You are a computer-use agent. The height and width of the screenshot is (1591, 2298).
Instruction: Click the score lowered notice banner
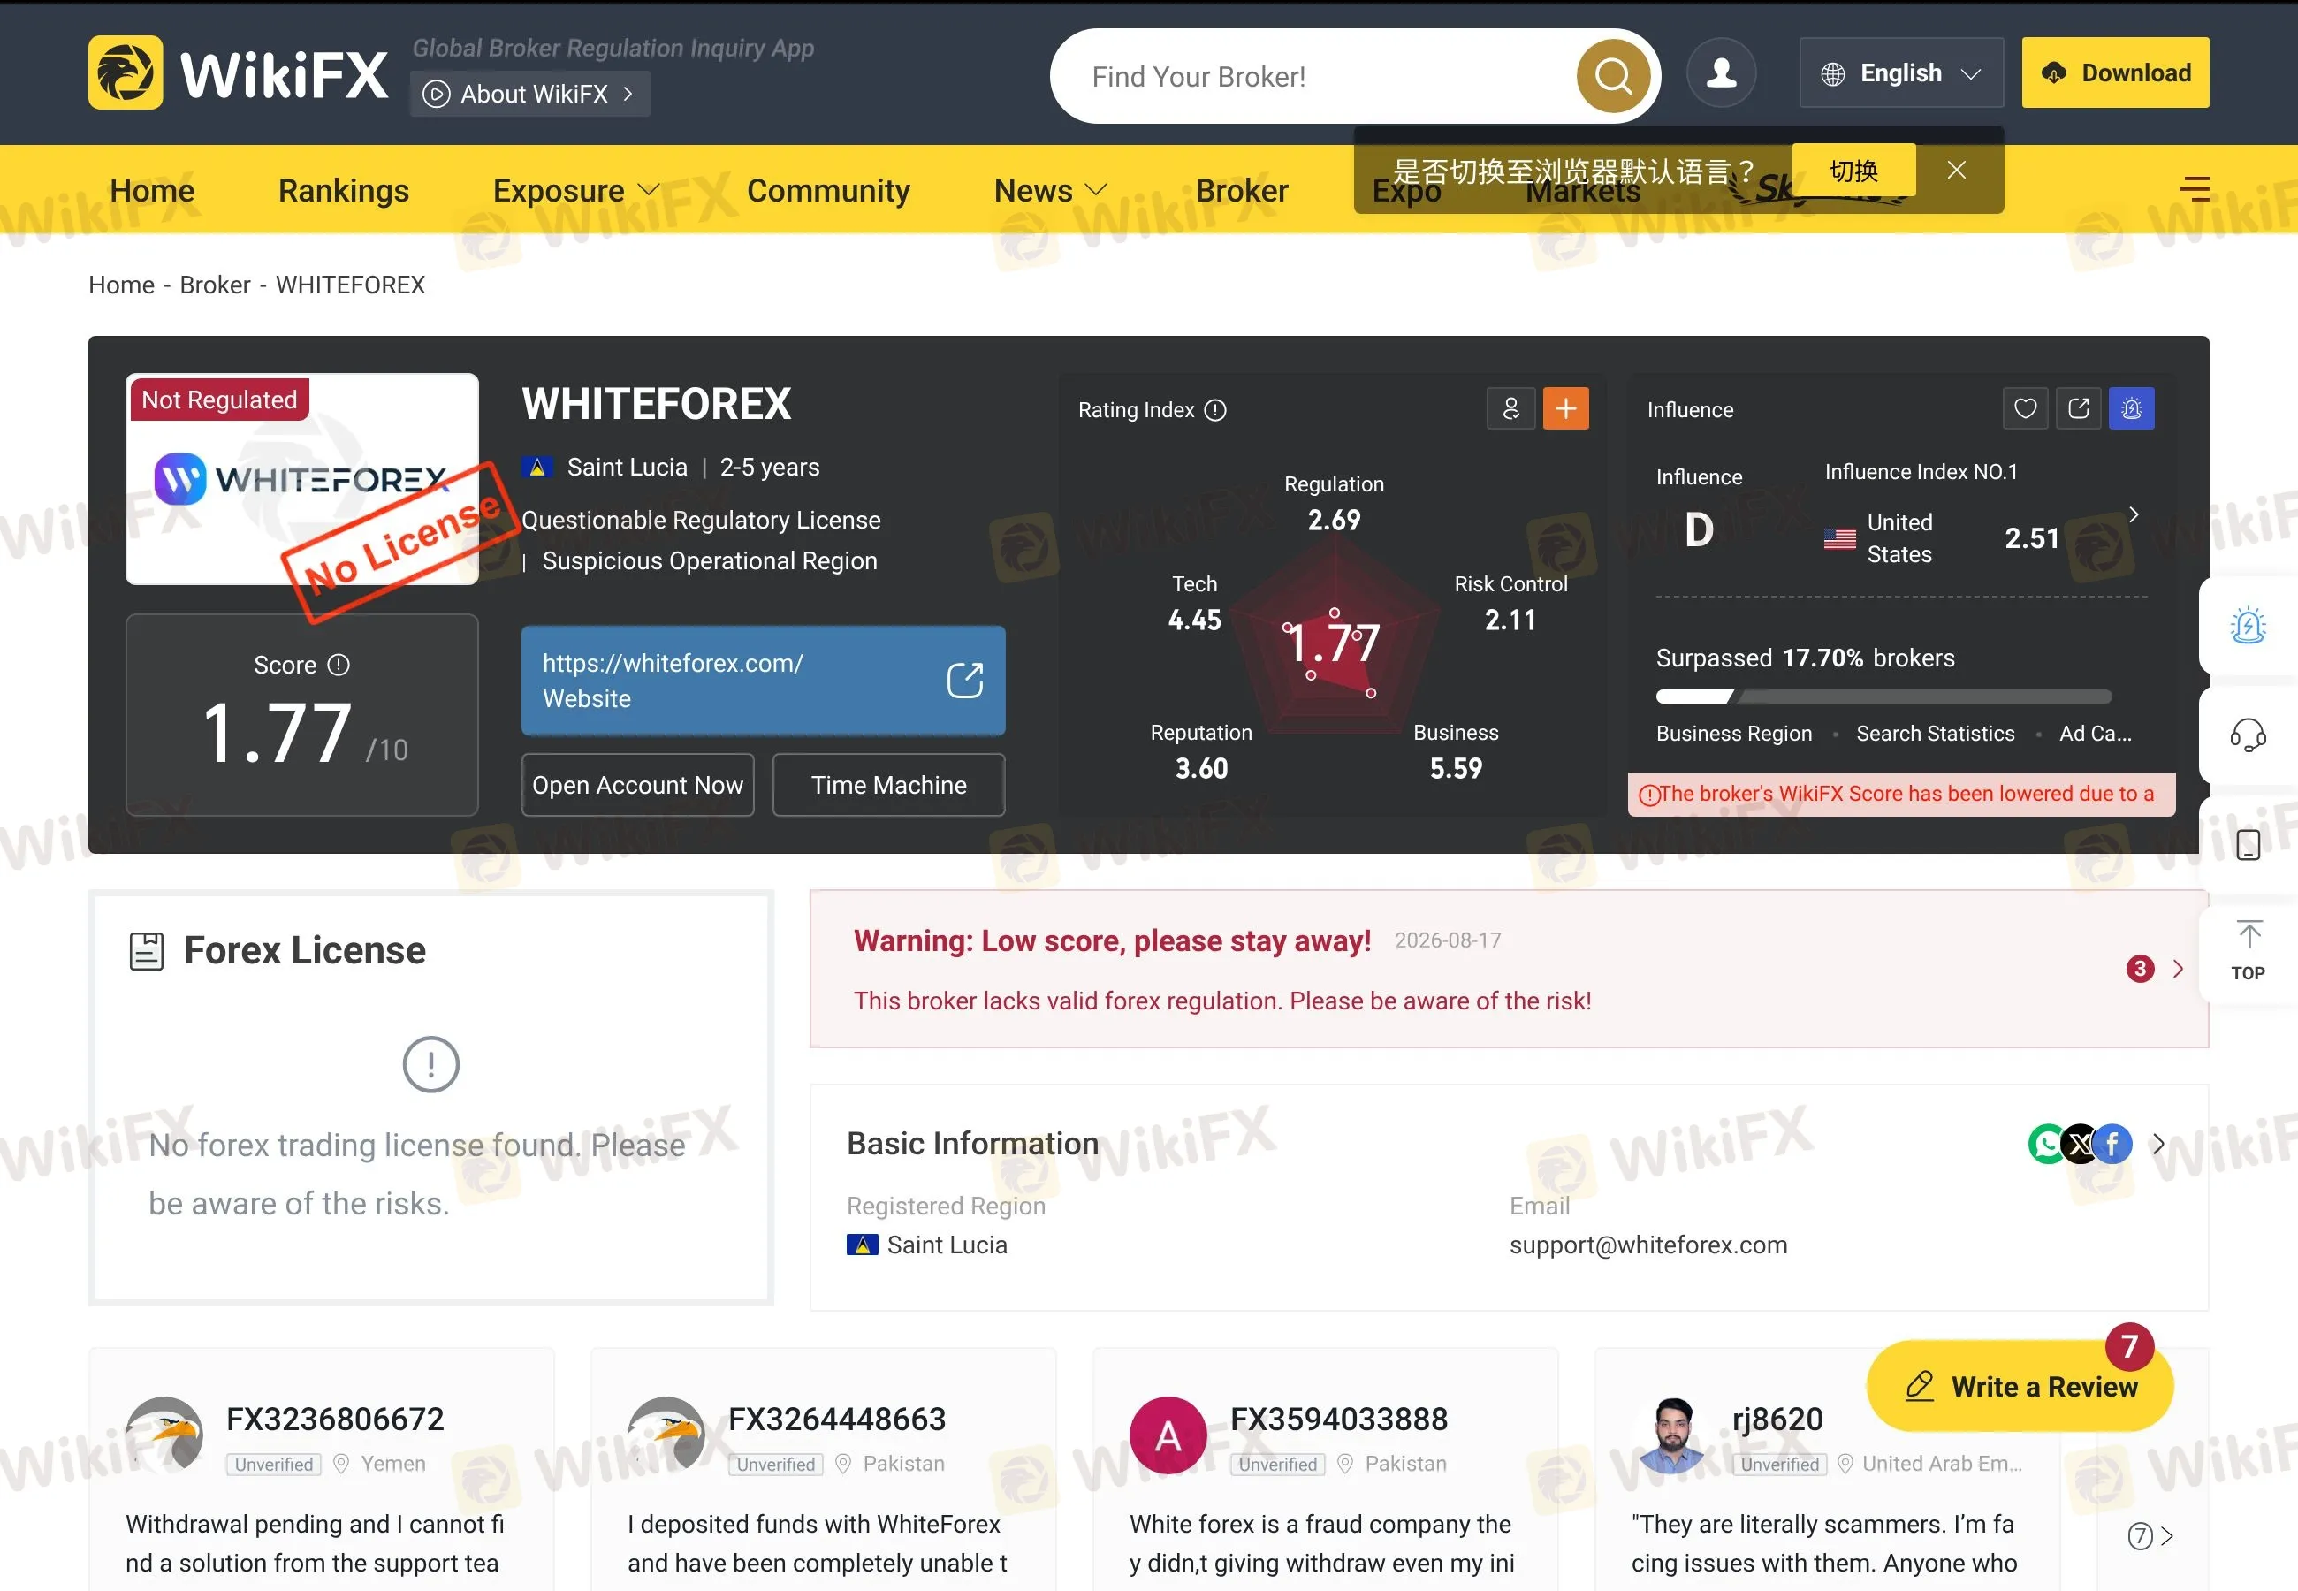pos(1901,795)
